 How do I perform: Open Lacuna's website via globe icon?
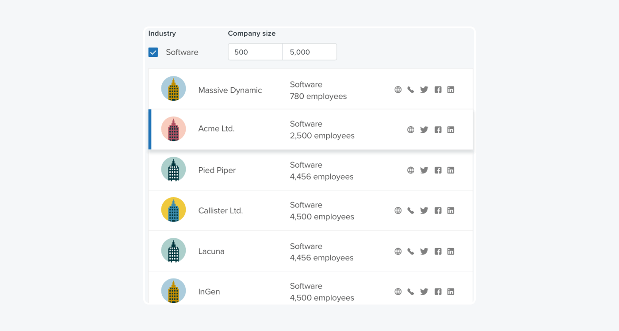click(x=397, y=251)
